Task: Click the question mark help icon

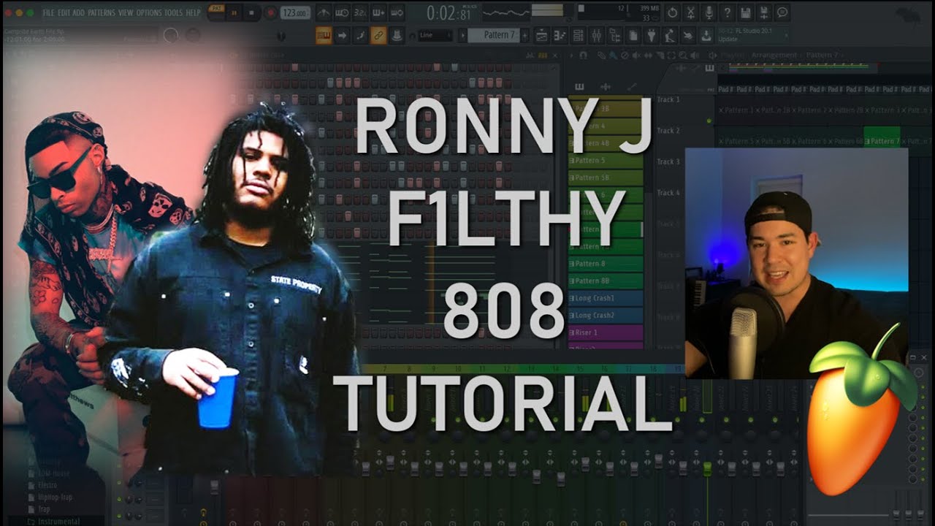Action: coord(727,12)
